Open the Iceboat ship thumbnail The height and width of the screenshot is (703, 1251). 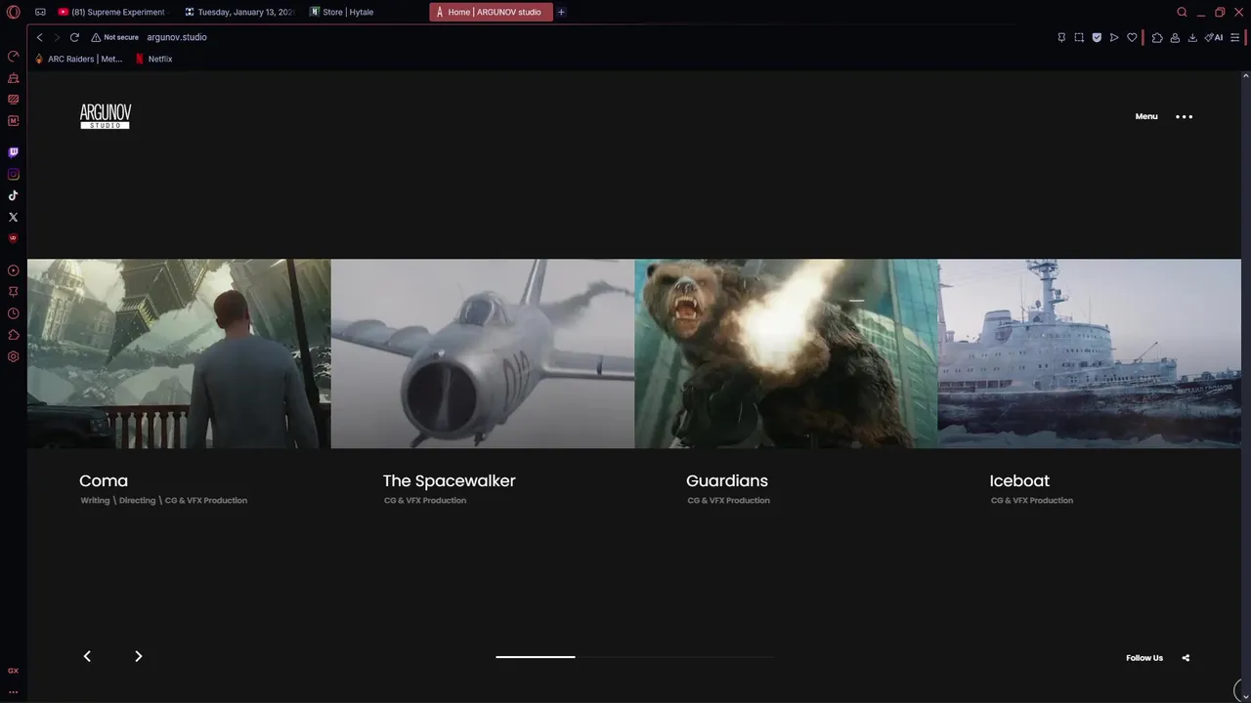tap(1089, 353)
